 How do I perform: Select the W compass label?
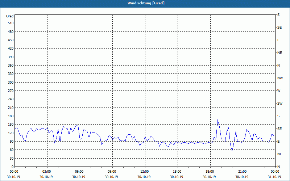click(279, 91)
